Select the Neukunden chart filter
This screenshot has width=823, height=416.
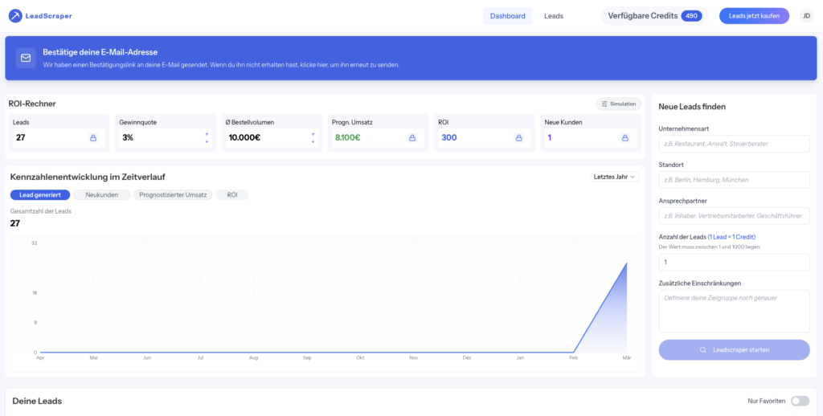pyautogui.click(x=101, y=195)
